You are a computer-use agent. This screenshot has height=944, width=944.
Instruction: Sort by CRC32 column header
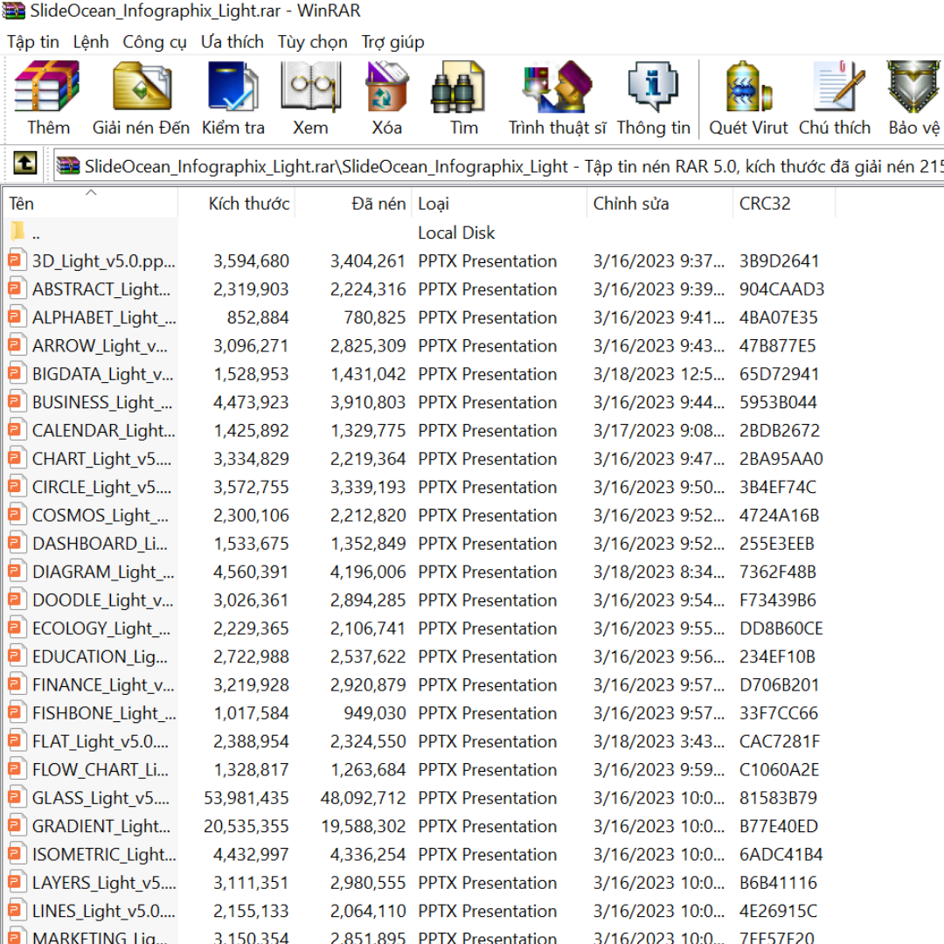[x=784, y=204]
